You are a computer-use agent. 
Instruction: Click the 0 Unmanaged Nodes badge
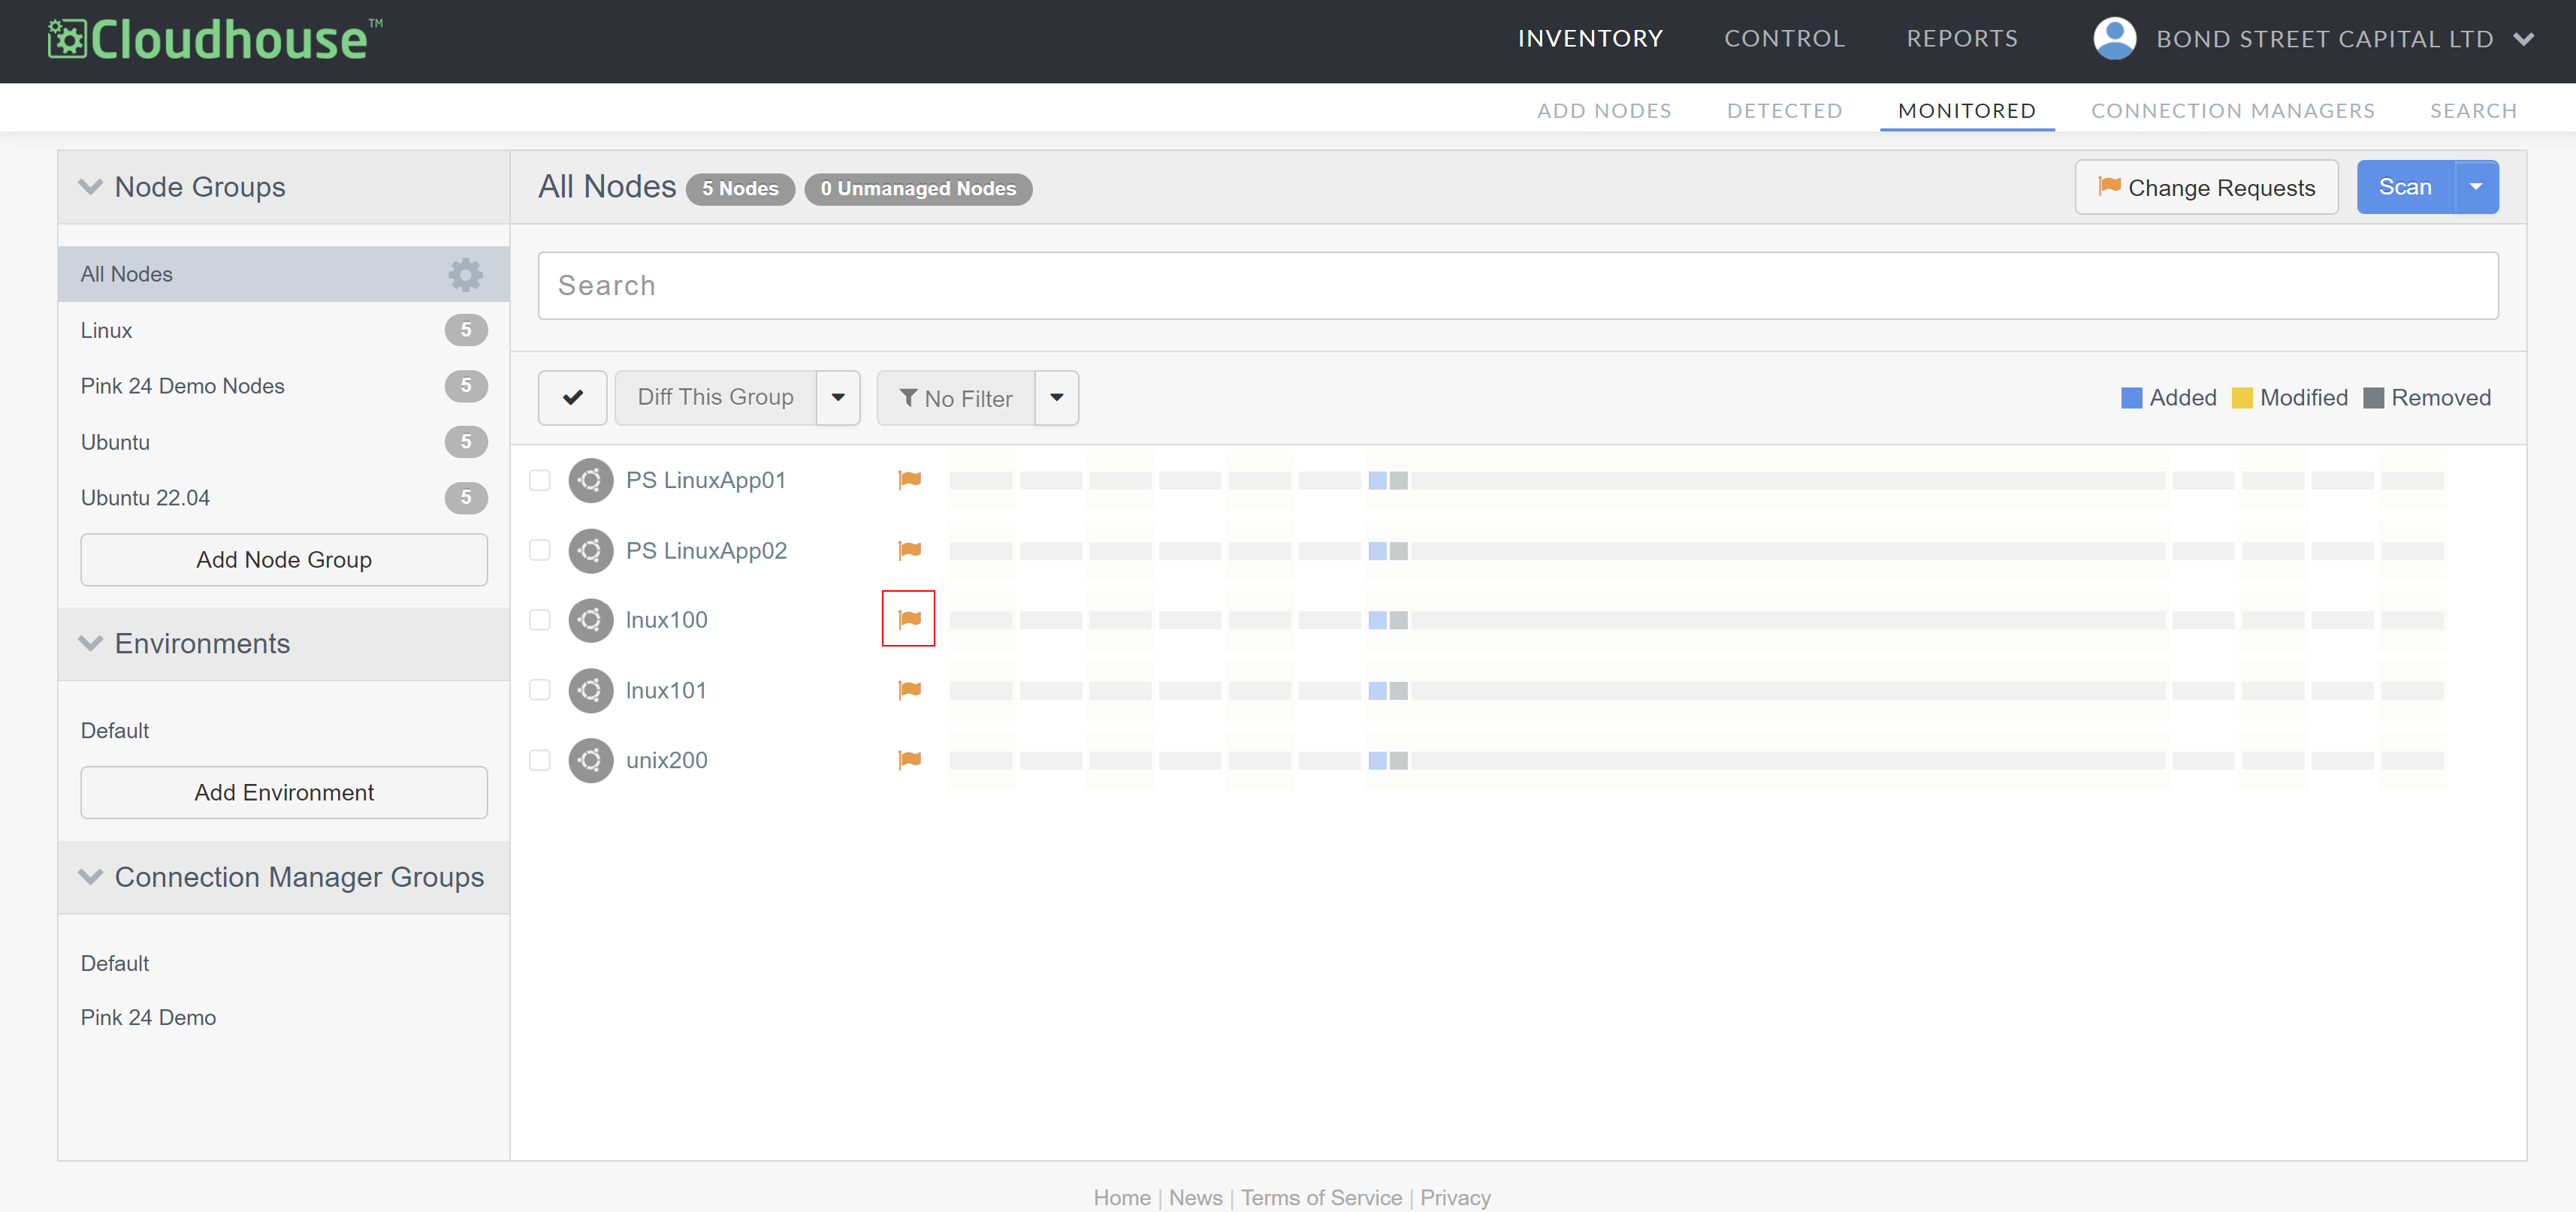tap(918, 188)
